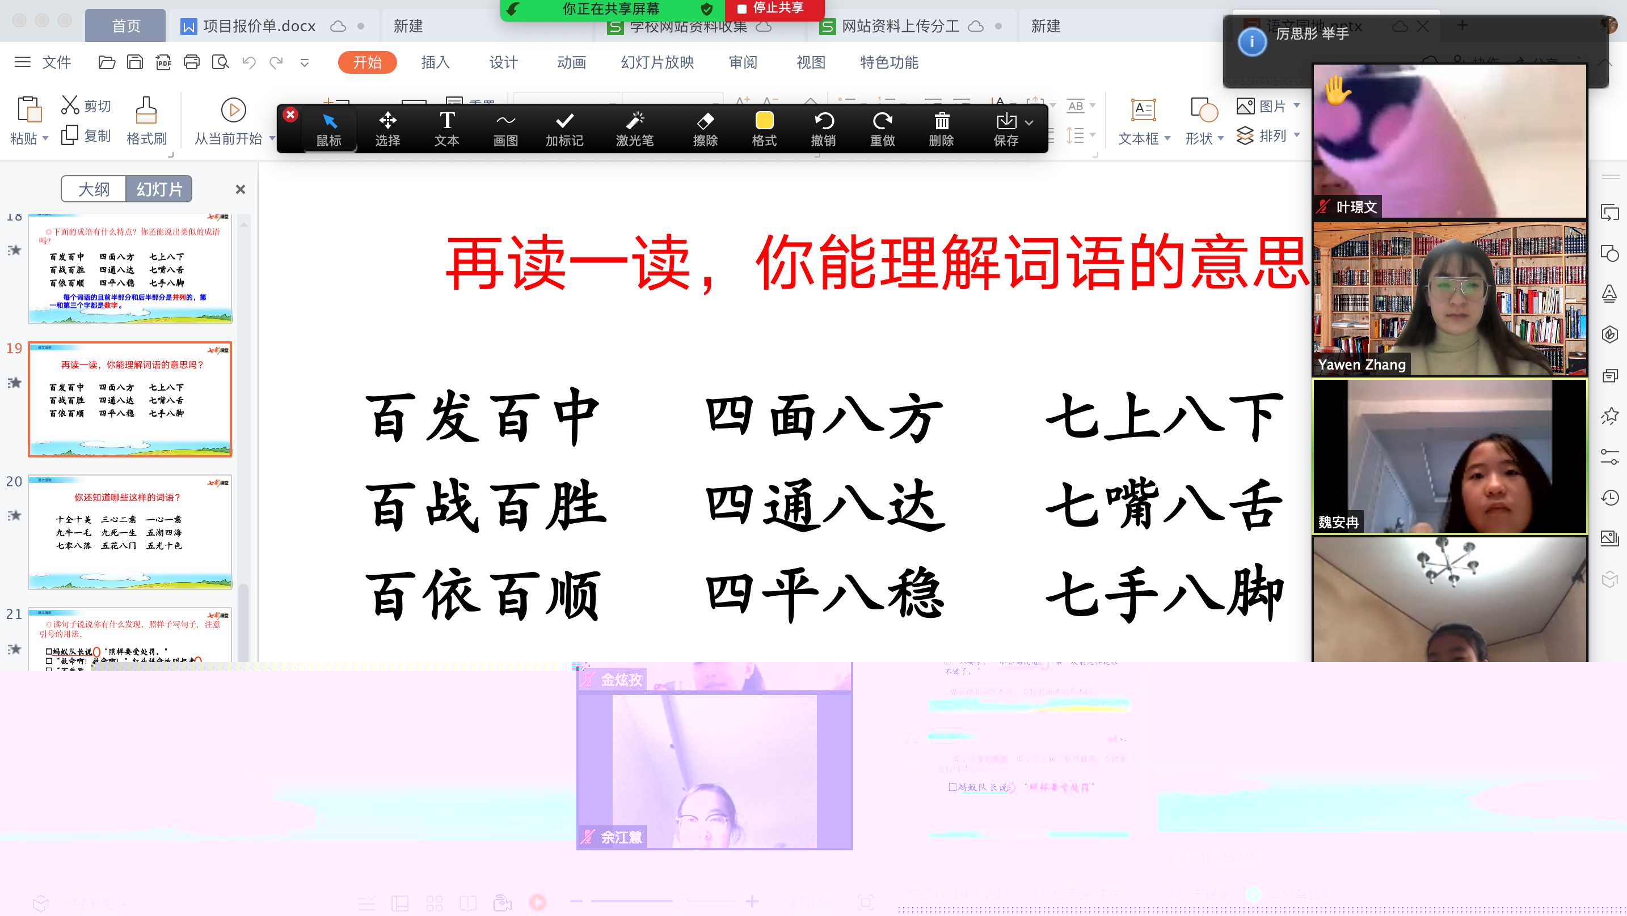The height and width of the screenshot is (916, 1627).
Task: Switch to the 开始 ribbon tab
Action: (x=367, y=62)
